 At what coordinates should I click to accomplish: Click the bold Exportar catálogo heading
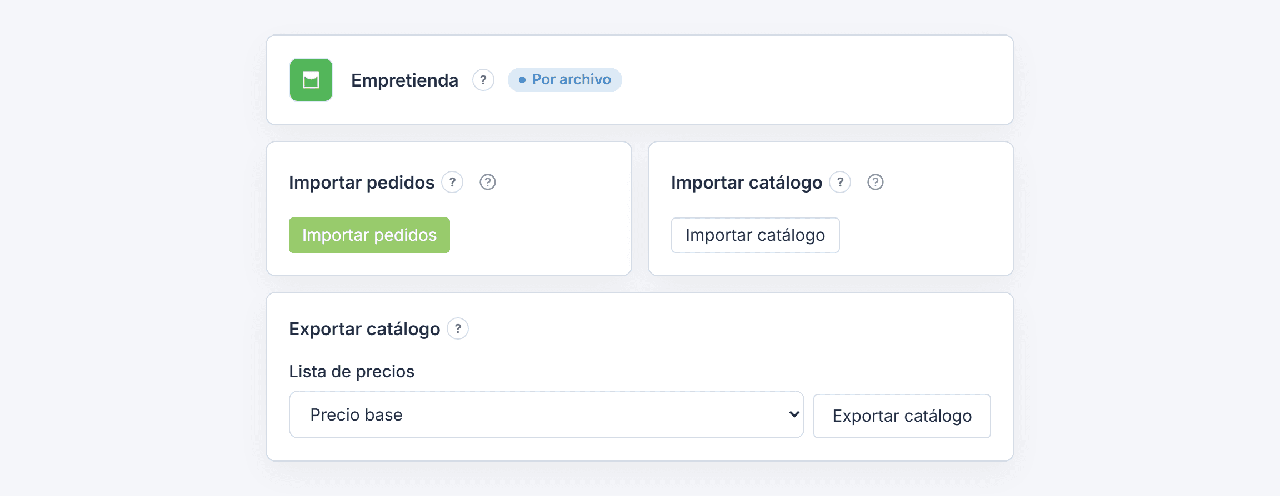[x=364, y=329]
